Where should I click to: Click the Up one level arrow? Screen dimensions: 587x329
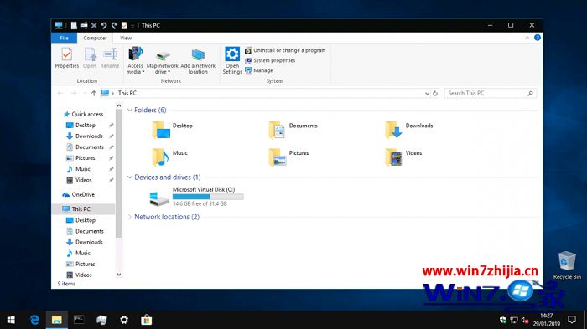94,93
